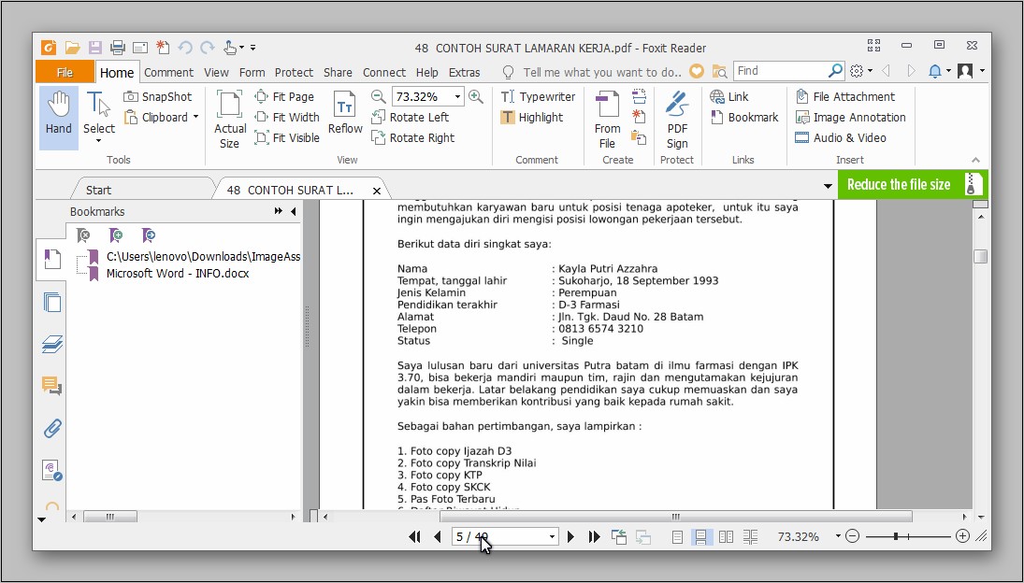This screenshot has width=1024, height=583.
Task: Switch to the Protect ribbon tab
Action: (x=294, y=72)
